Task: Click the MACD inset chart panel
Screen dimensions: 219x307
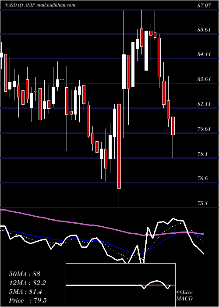Action: [120, 285]
